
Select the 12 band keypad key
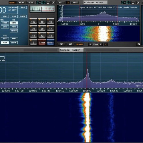pos(42,35)
